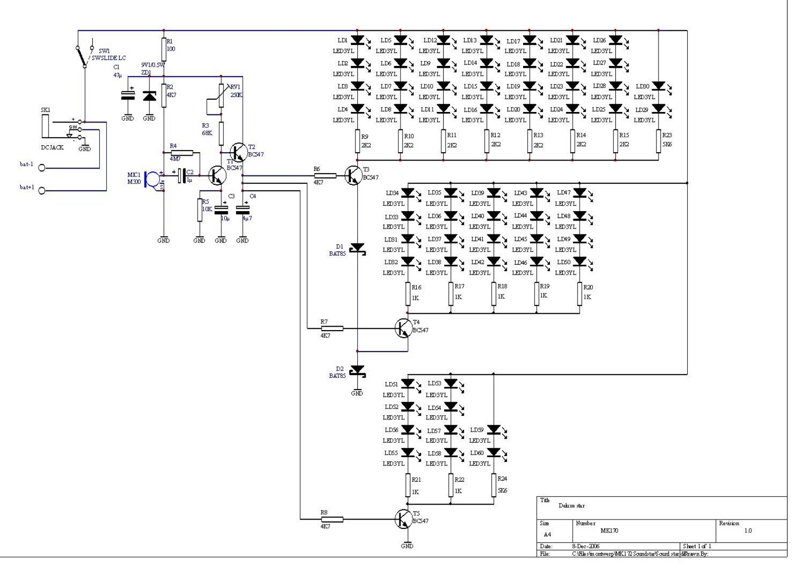The image size is (794, 577).
Task: Click the D2 BAT85 diode symbol
Action: click(x=357, y=371)
